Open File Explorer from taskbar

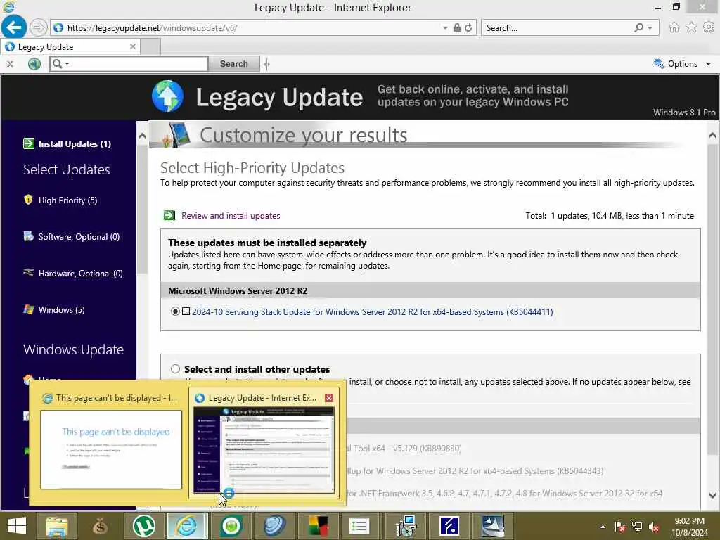pos(56,526)
